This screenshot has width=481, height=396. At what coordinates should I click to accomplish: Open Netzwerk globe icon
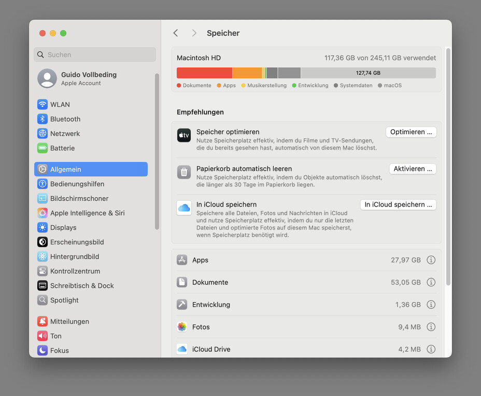[x=43, y=133]
